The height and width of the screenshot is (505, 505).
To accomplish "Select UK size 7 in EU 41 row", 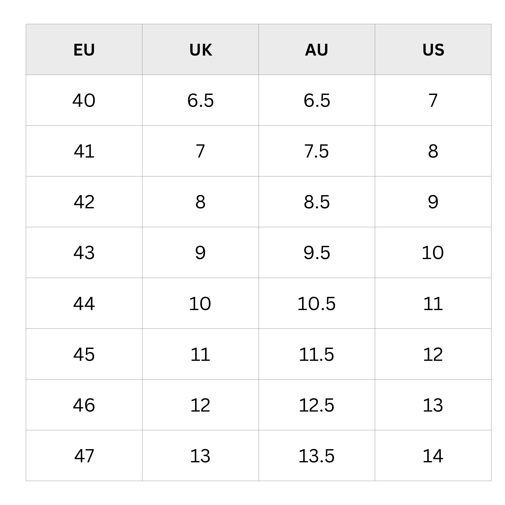I will 200,151.
